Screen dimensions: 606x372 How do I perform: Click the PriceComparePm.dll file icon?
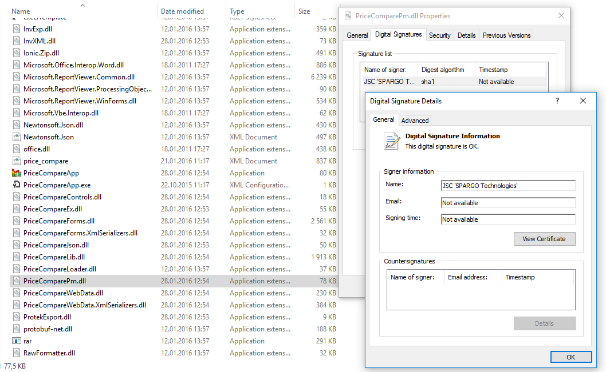tap(17, 281)
